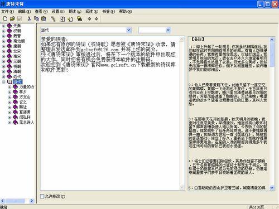The image size is (279, 209).
Task: Open the 书签(S) menu
Action: click(109, 12)
